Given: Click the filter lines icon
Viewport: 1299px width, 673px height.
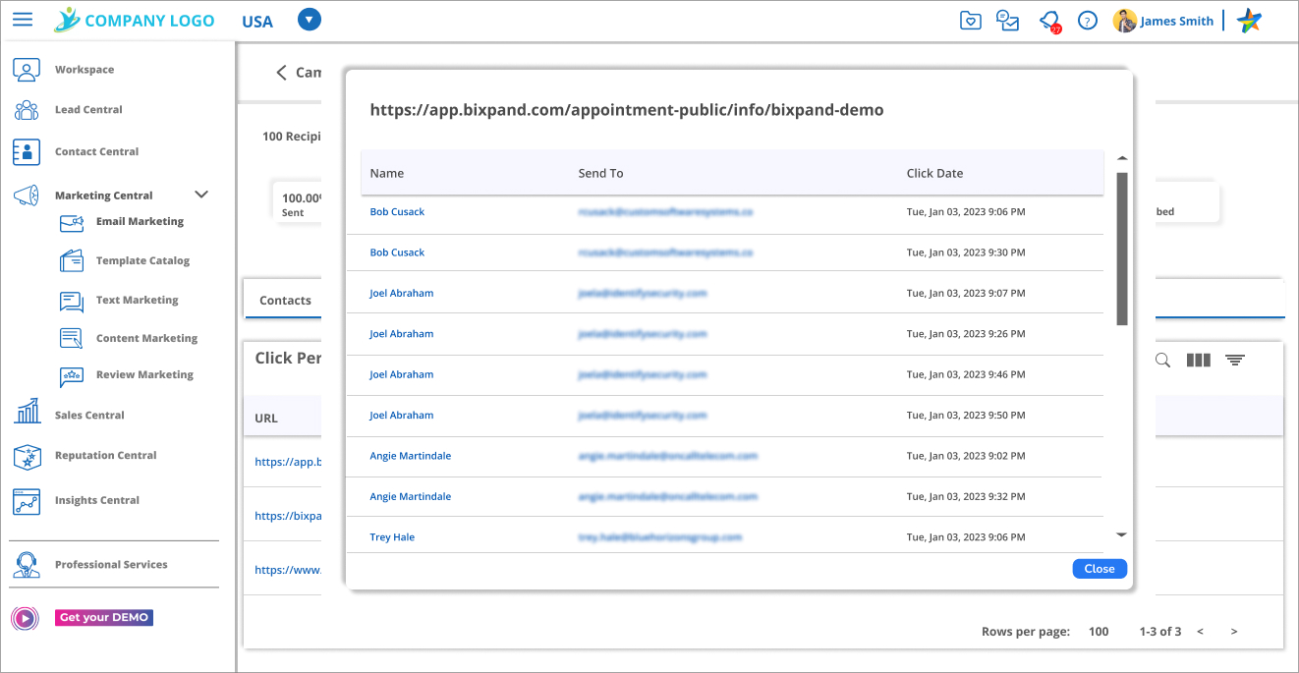Looking at the screenshot, I should pos(1235,361).
